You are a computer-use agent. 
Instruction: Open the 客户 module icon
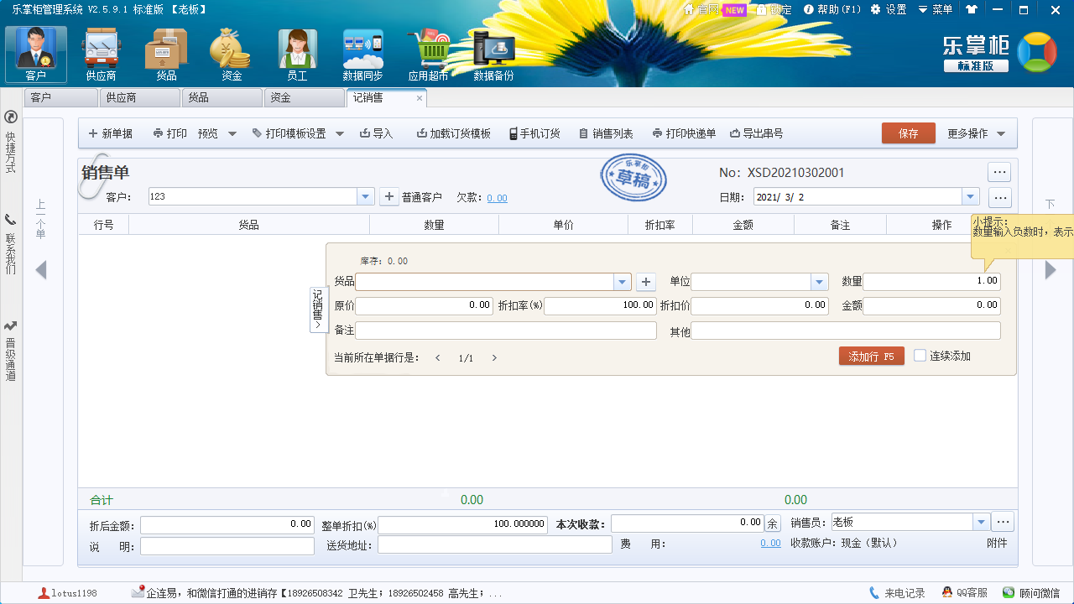[x=35, y=50]
